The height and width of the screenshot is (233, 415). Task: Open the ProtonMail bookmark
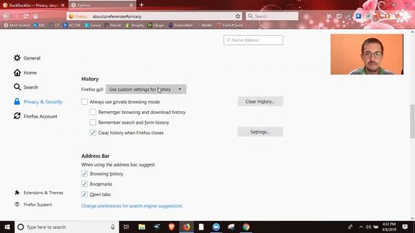click(x=181, y=25)
